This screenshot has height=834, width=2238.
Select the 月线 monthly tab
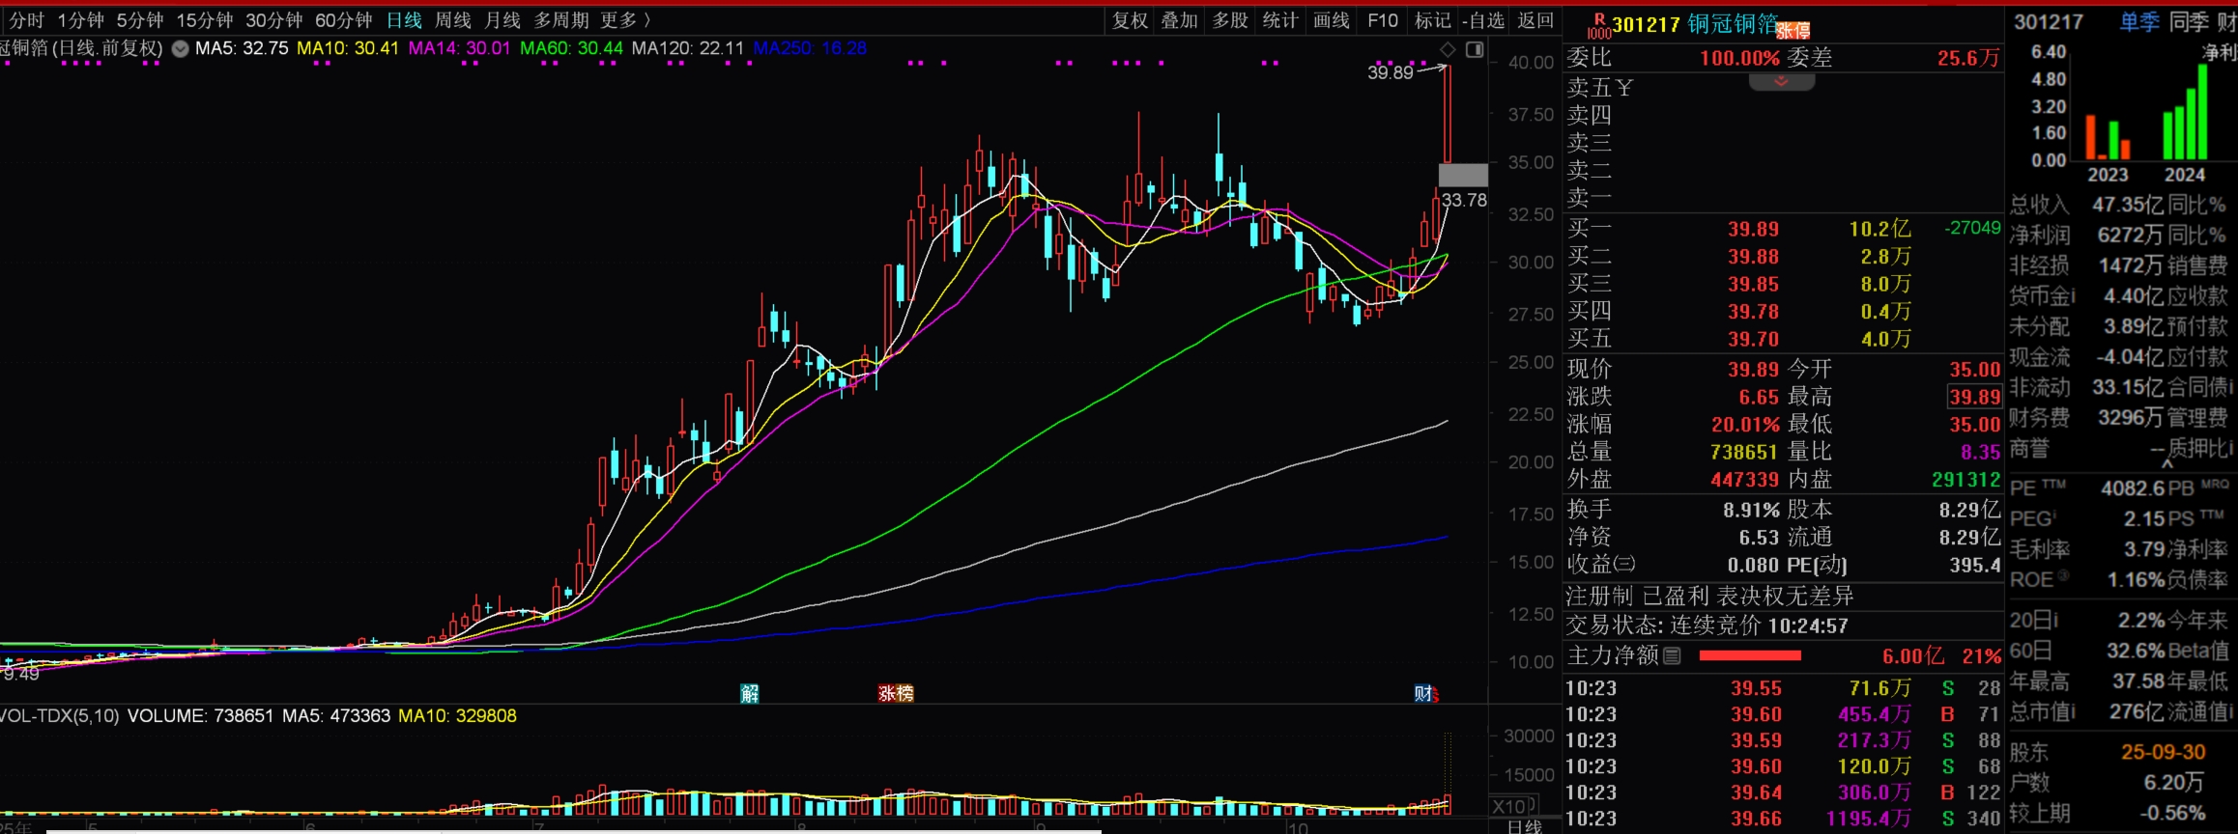pyautogui.click(x=502, y=20)
